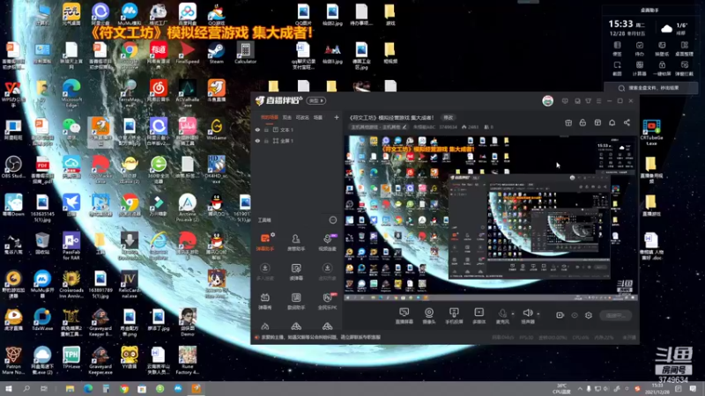The image size is (705, 396).
Task: Click the taskbar clock
Action: tap(657, 389)
